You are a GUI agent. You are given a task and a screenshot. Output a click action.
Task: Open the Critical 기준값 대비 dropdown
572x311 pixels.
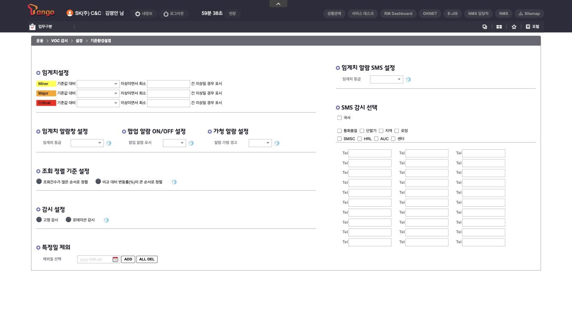pyautogui.click(x=98, y=103)
